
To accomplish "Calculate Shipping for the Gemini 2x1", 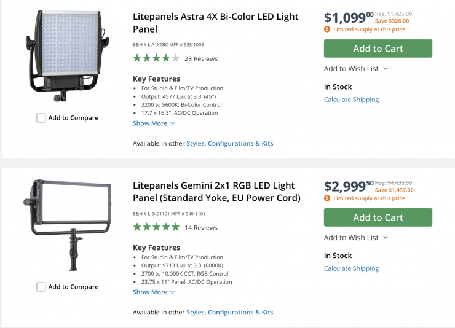I will pyautogui.click(x=351, y=268).
